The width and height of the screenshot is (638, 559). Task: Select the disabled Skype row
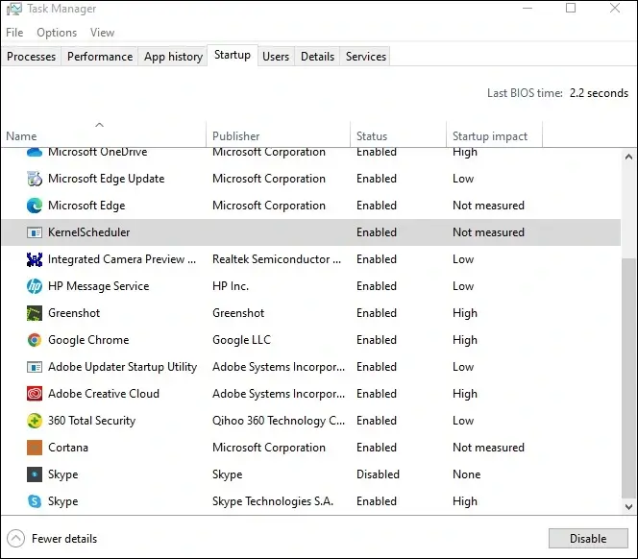point(311,474)
